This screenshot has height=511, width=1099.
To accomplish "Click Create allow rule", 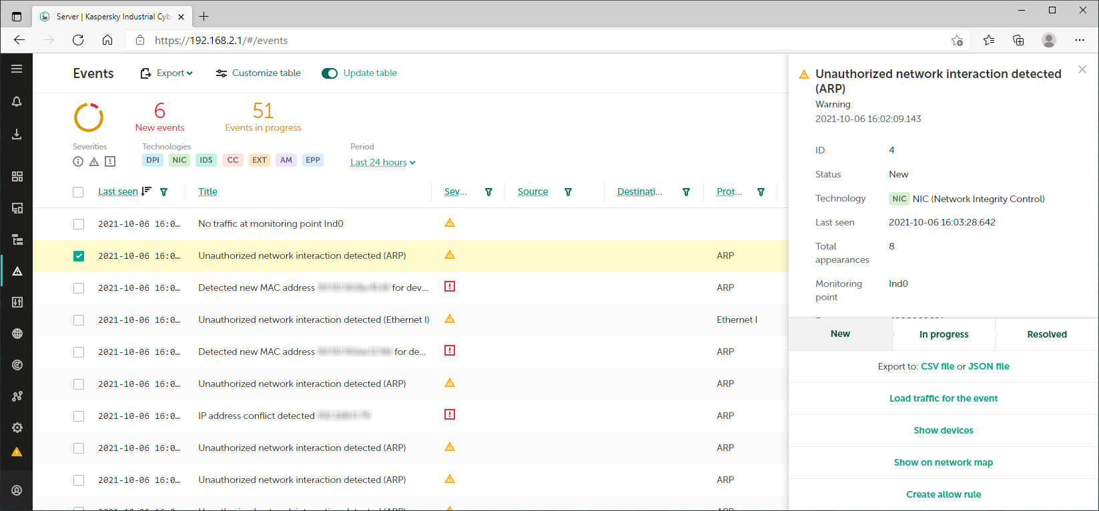I will point(943,494).
